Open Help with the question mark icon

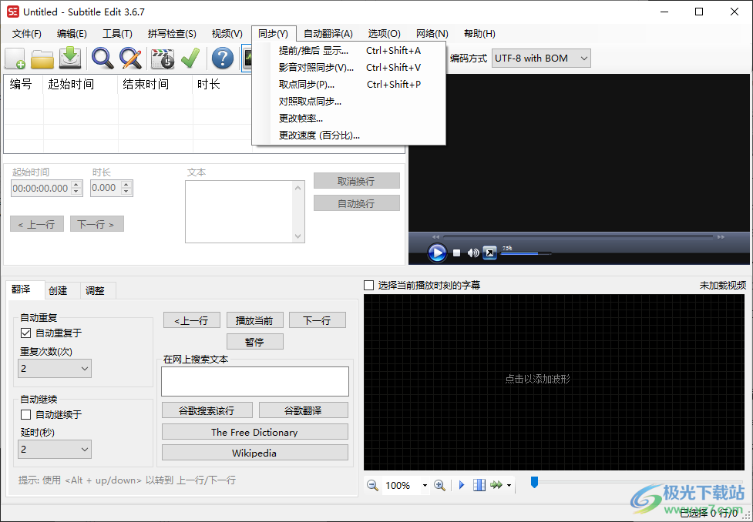coord(222,59)
